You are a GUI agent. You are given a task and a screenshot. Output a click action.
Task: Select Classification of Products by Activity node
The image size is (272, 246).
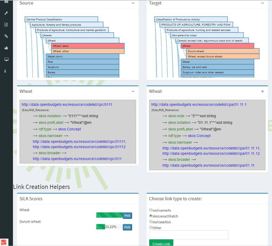(x=191, y=19)
